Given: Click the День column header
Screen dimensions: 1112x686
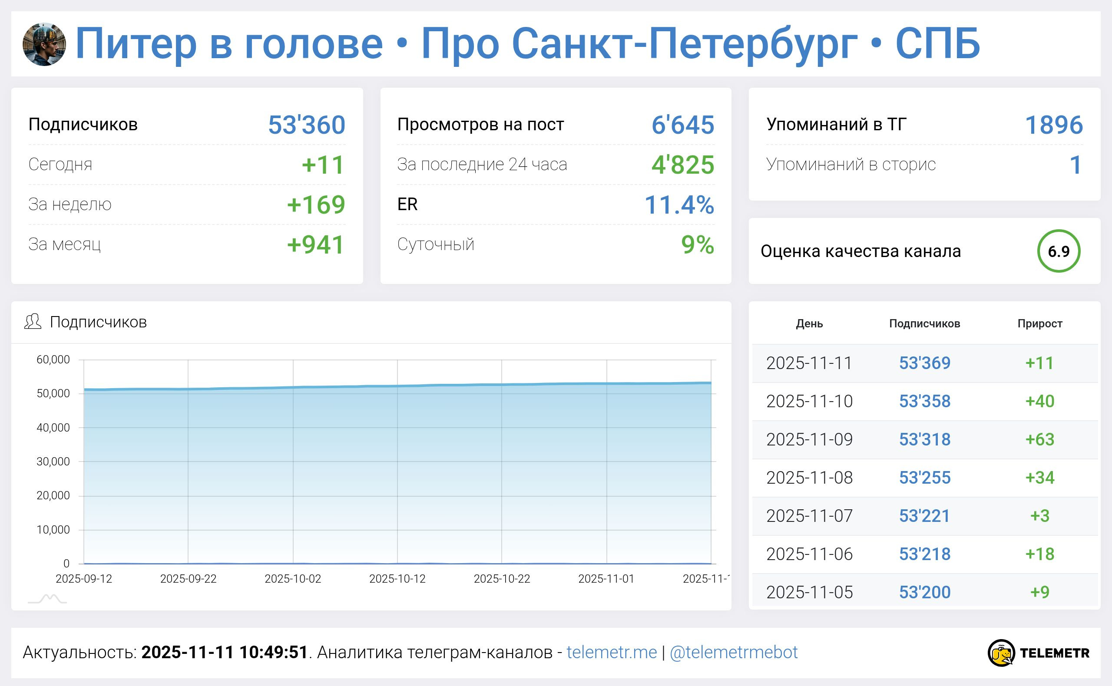Looking at the screenshot, I should [809, 323].
